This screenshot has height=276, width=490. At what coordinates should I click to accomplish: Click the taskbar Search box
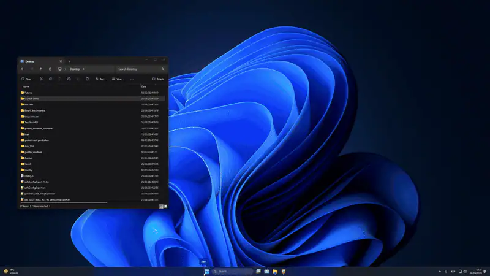pyautogui.click(x=232, y=271)
